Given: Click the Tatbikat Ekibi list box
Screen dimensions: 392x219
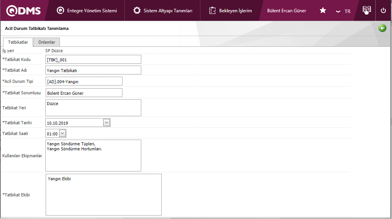Looking at the screenshot, I should 104,194.
